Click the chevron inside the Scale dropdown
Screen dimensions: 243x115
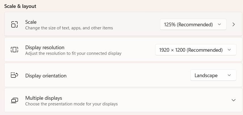(x=219, y=24)
